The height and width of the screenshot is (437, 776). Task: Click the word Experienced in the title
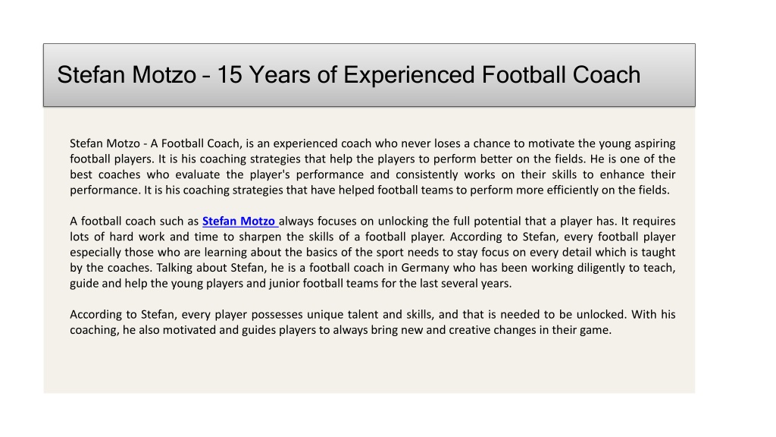tap(408, 75)
